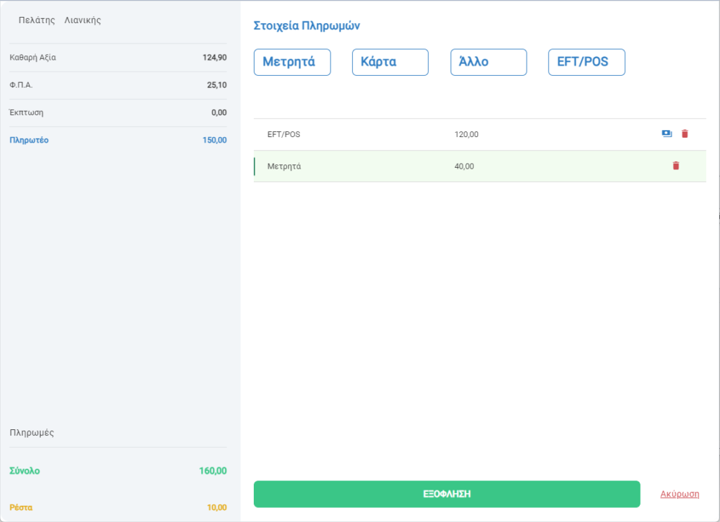Click the 10,00 change amount

click(x=217, y=507)
